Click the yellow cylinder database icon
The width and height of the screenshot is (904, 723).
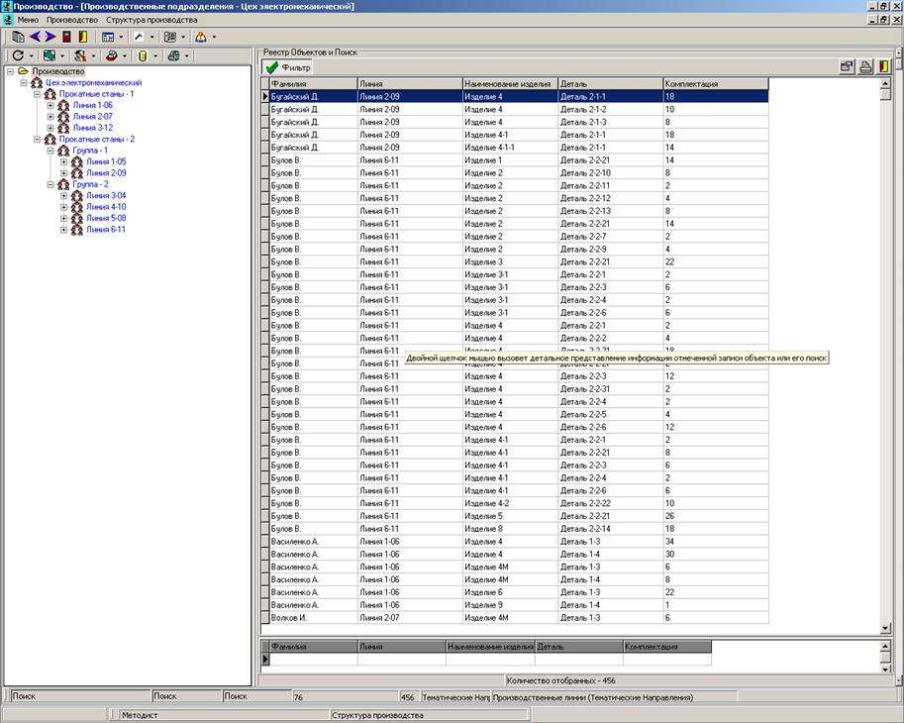[143, 55]
